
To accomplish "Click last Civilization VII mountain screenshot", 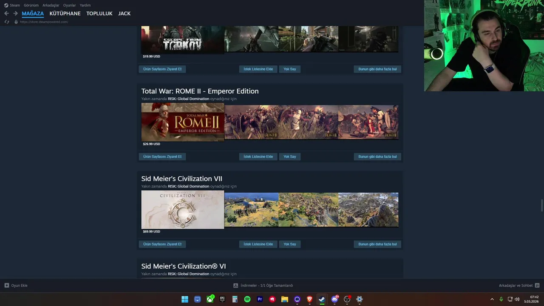I will tap(368, 210).
